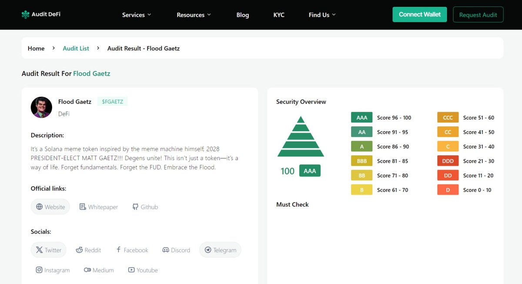The width and height of the screenshot is (522, 284).
Task: Click the Audit DeFi logo
Action: (x=41, y=14)
